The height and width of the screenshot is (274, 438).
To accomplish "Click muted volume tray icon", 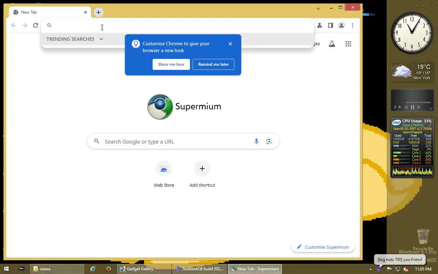I will [x=406, y=269].
